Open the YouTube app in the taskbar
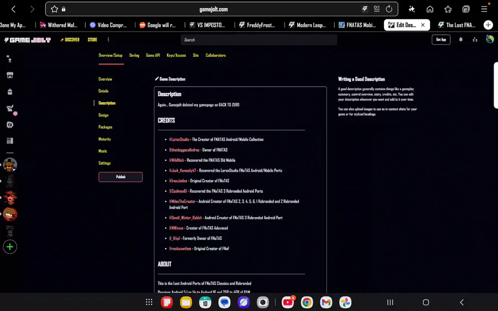Image resolution: width=498 pixels, height=311 pixels. pos(288,302)
